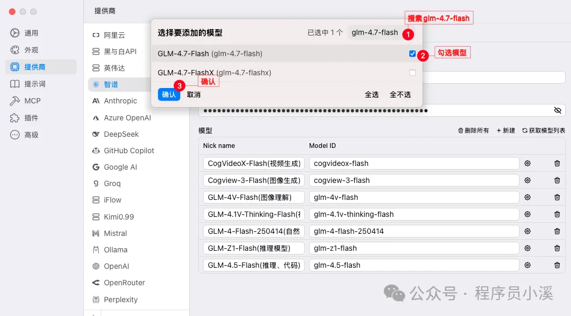This screenshot has width=571, height=316.
Task: Click 删除所有 to remove all models
Action: 473,130
